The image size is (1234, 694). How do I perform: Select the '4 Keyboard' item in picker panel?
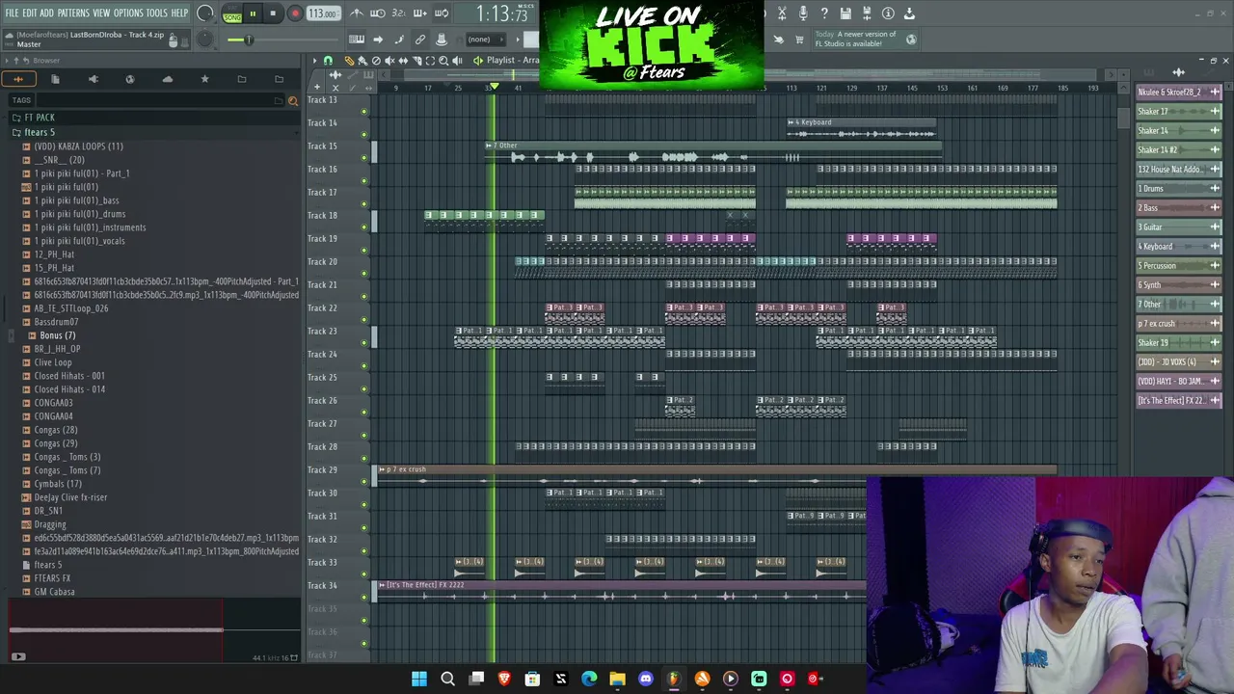[1178, 247]
